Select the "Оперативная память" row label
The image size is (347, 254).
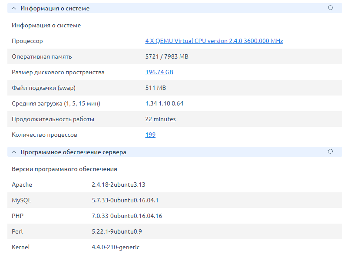(42, 56)
